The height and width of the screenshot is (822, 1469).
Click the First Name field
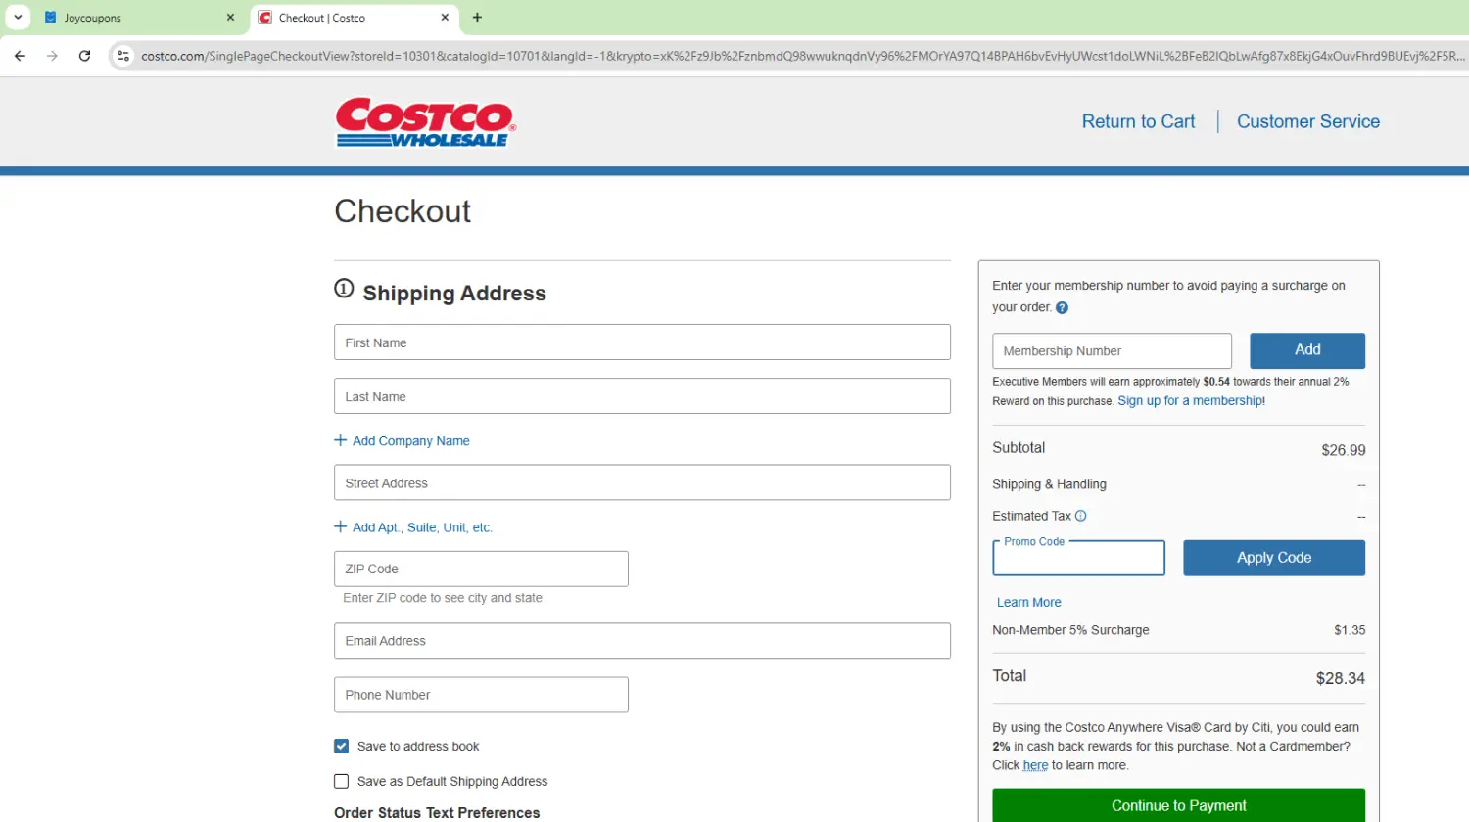(642, 342)
